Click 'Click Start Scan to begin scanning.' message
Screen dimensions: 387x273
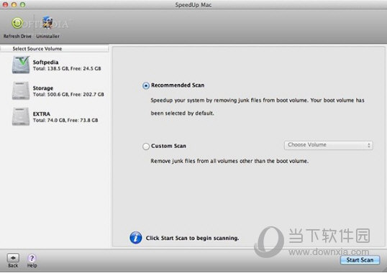(x=192, y=238)
